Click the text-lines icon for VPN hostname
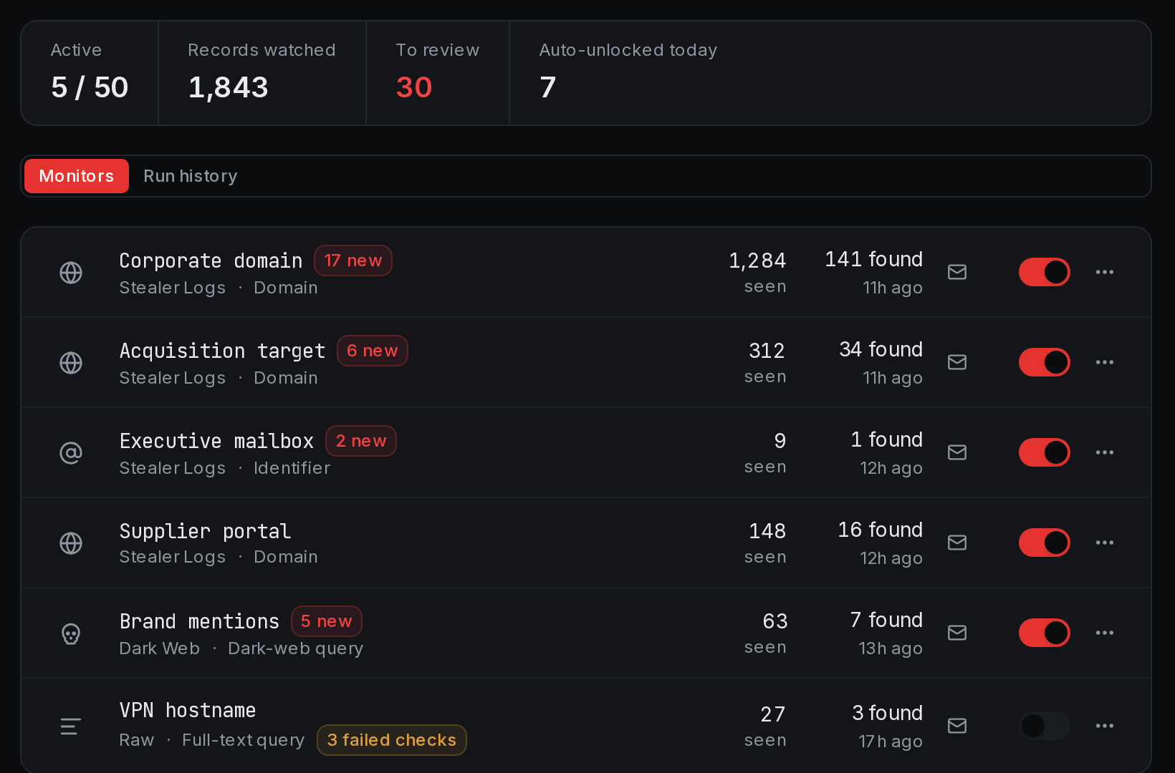The image size is (1175, 773). pos(71,726)
